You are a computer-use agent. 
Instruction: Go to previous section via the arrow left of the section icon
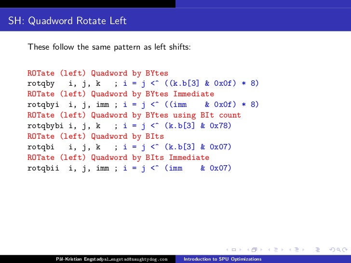[x=290, y=250]
